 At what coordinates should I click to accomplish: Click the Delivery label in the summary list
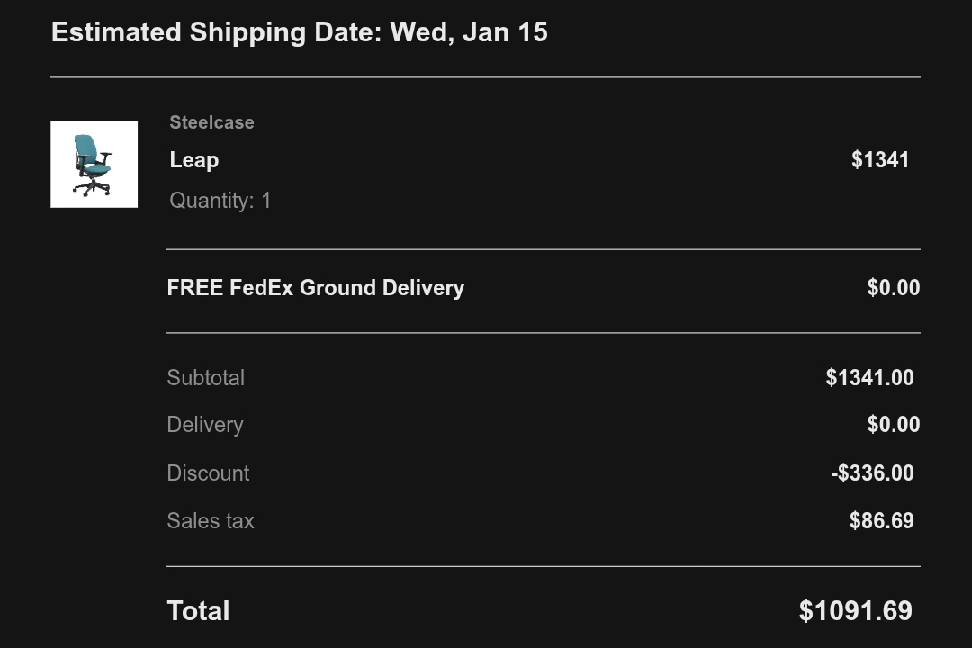pos(205,425)
